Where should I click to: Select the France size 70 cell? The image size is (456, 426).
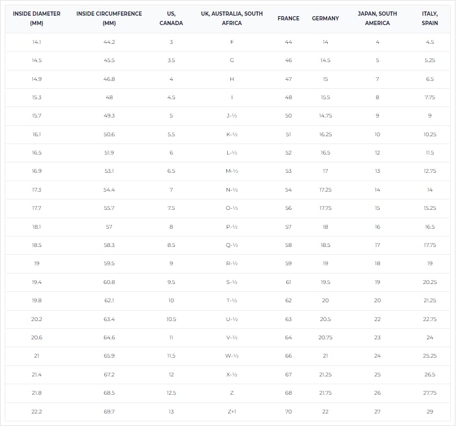click(x=288, y=411)
